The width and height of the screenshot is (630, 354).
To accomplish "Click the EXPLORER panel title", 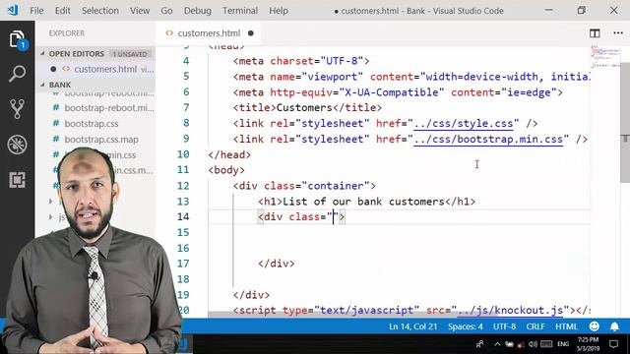I will click(x=67, y=33).
